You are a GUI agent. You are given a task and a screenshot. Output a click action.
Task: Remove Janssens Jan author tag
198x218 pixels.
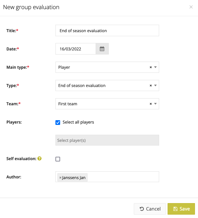[x=60, y=177]
